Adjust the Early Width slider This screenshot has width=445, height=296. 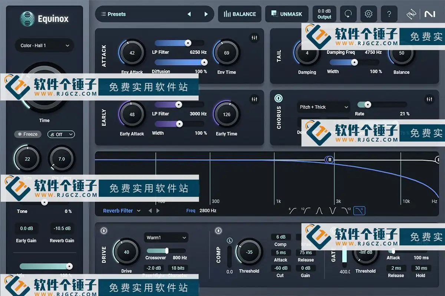tap(179, 124)
